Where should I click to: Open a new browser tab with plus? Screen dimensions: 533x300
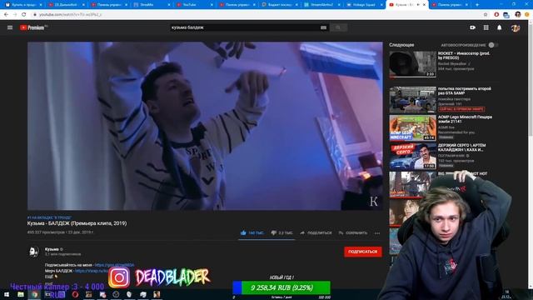tap(477, 5)
